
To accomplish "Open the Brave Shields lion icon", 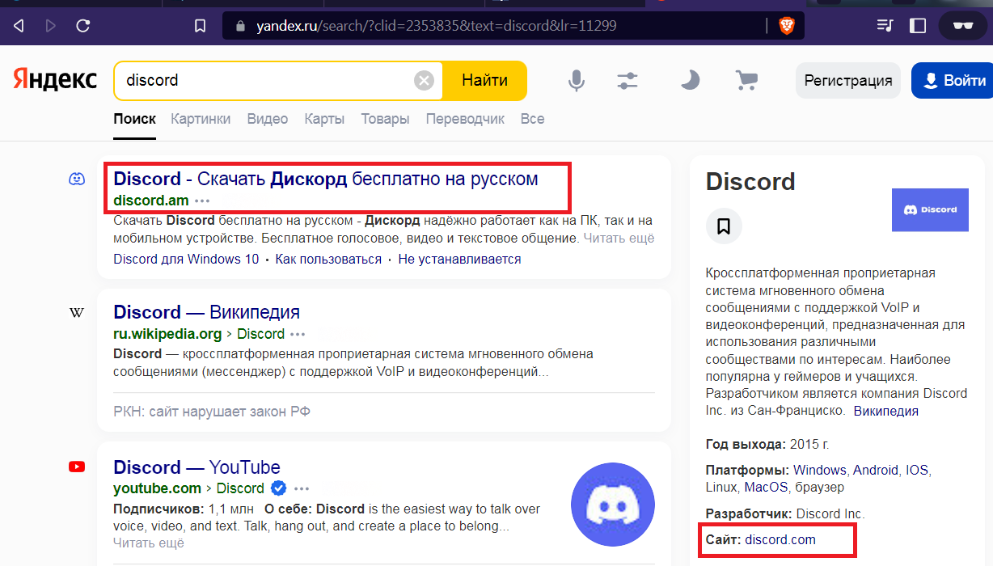I will pyautogui.click(x=786, y=26).
